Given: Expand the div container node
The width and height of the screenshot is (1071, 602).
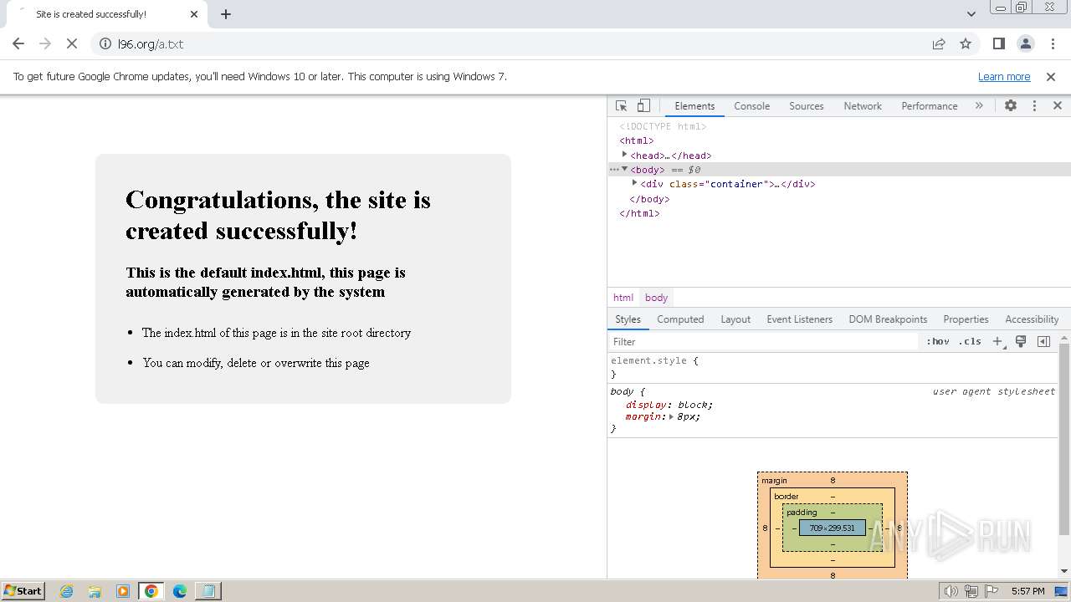Looking at the screenshot, I should 634,183.
